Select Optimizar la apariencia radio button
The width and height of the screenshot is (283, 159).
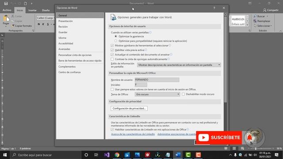click(x=116, y=36)
